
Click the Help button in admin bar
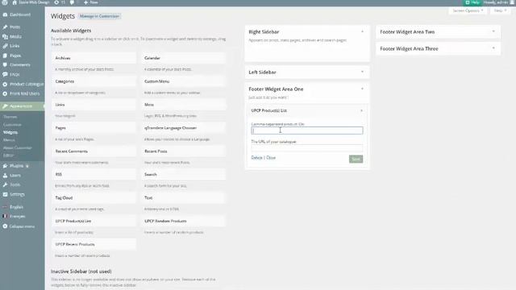[472, 2]
